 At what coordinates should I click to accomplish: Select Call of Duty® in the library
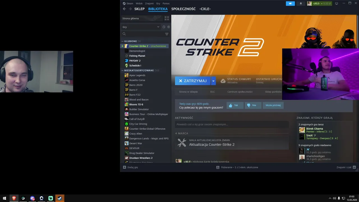[137, 119]
